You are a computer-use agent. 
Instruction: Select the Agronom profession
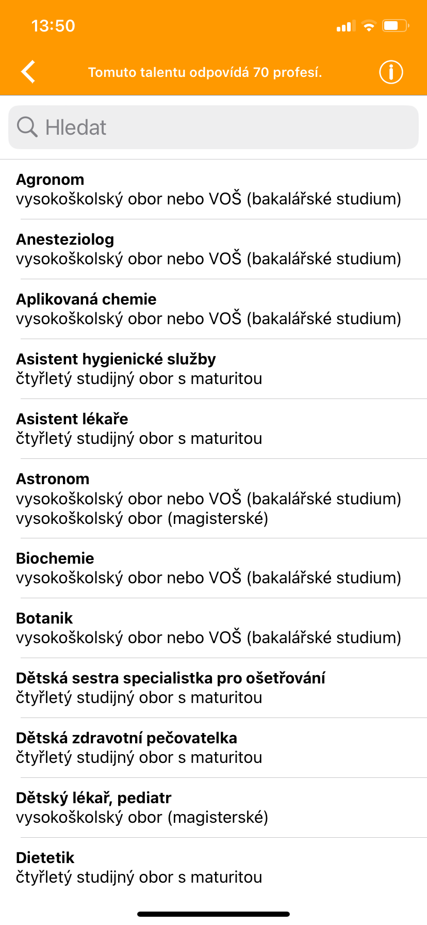[213, 189]
